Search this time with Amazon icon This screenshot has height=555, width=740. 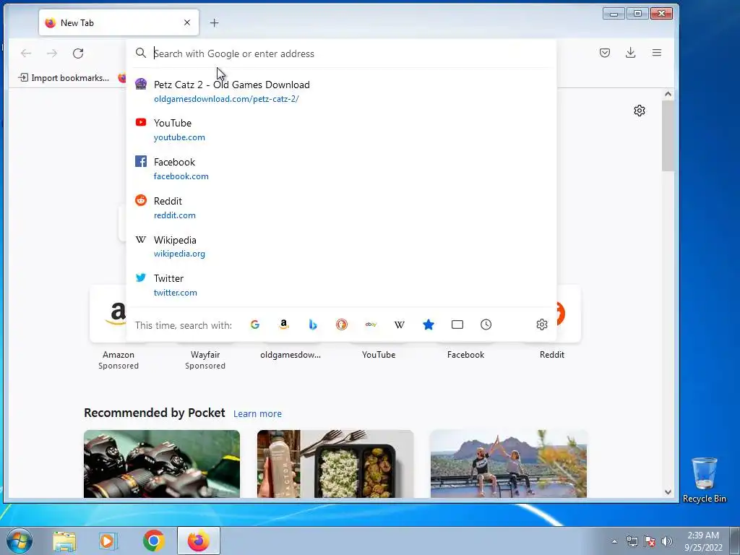click(x=283, y=324)
